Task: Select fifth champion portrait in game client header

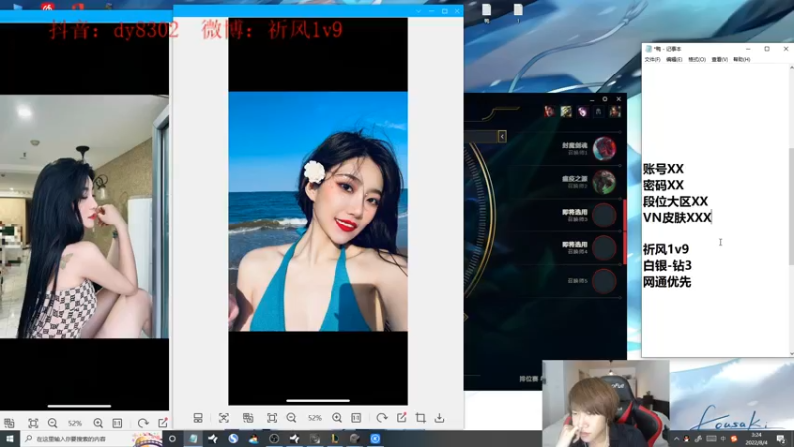Action: tap(615, 111)
